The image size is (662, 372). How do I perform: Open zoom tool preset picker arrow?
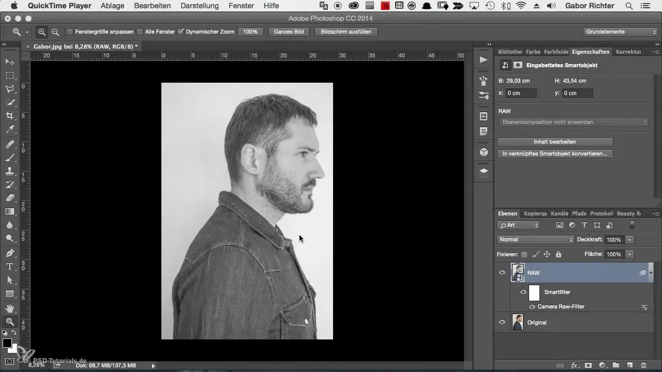27,32
